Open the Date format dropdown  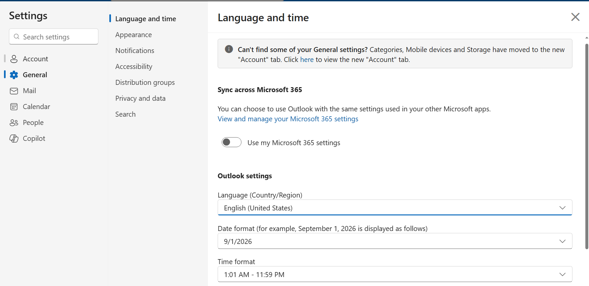(395, 241)
